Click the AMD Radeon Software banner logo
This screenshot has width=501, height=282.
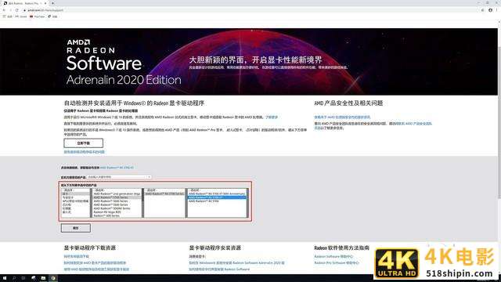tap(124, 63)
